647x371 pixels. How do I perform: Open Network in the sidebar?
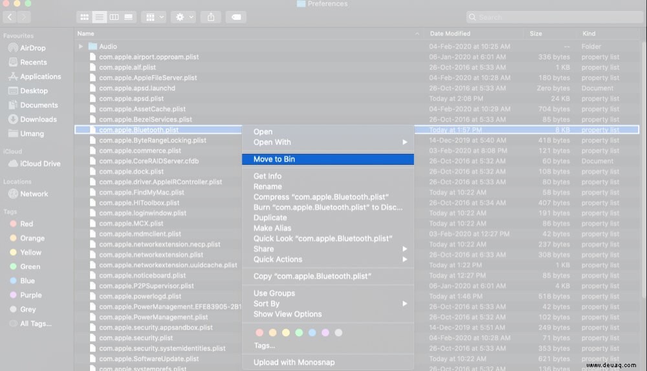click(28, 194)
